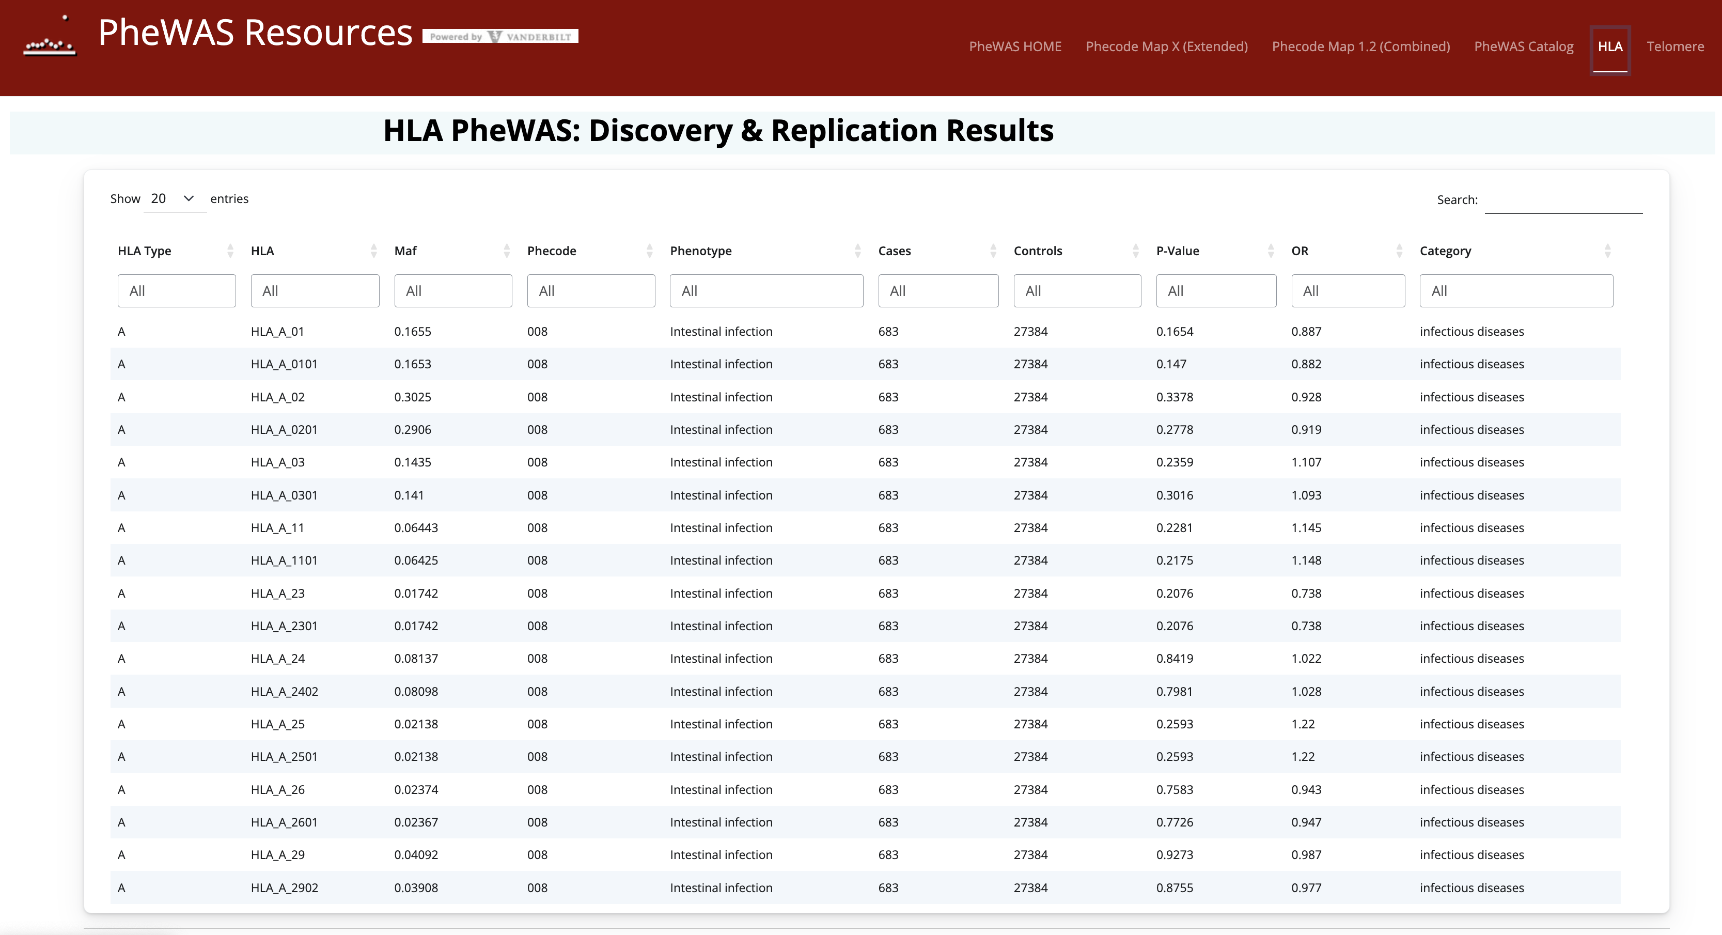This screenshot has height=935, width=1722.
Task: Sort by Maf column sort arrows
Action: pyautogui.click(x=506, y=251)
